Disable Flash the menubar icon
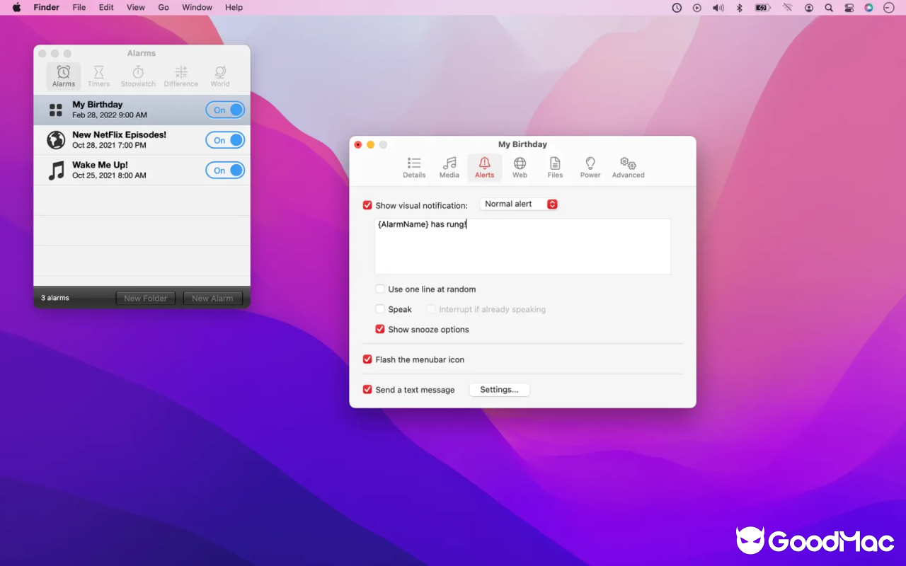Image resolution: width=906 pixels, height=566 pixels. point(367,359)
